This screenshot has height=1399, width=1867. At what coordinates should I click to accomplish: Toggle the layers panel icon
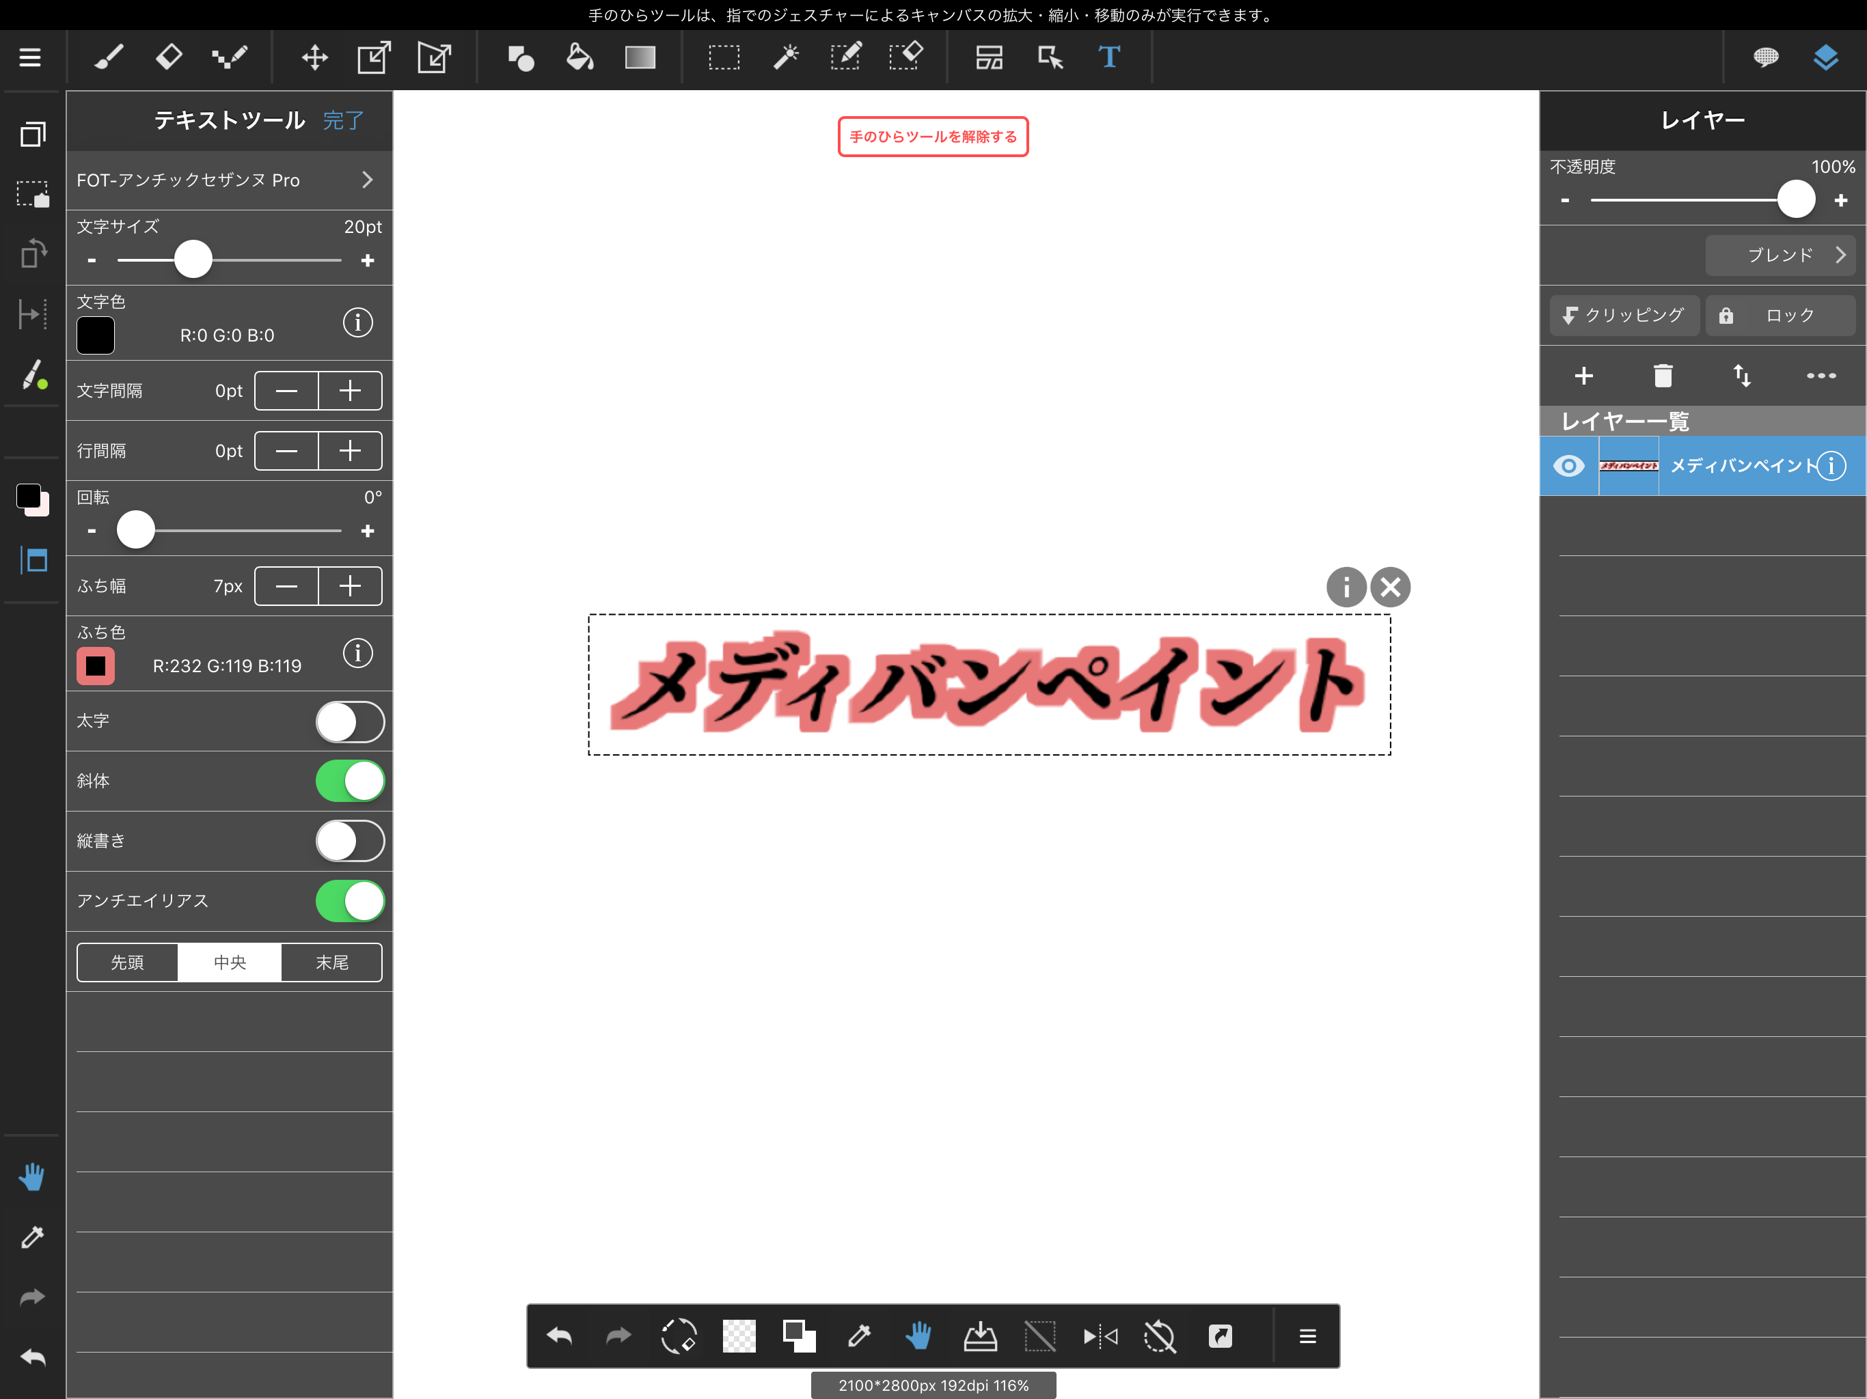coord(1825,57)
